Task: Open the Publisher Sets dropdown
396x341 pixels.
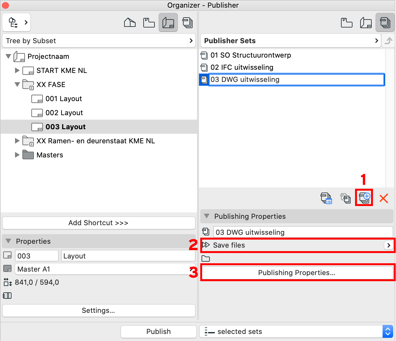Action: click(x=290, y=41)
